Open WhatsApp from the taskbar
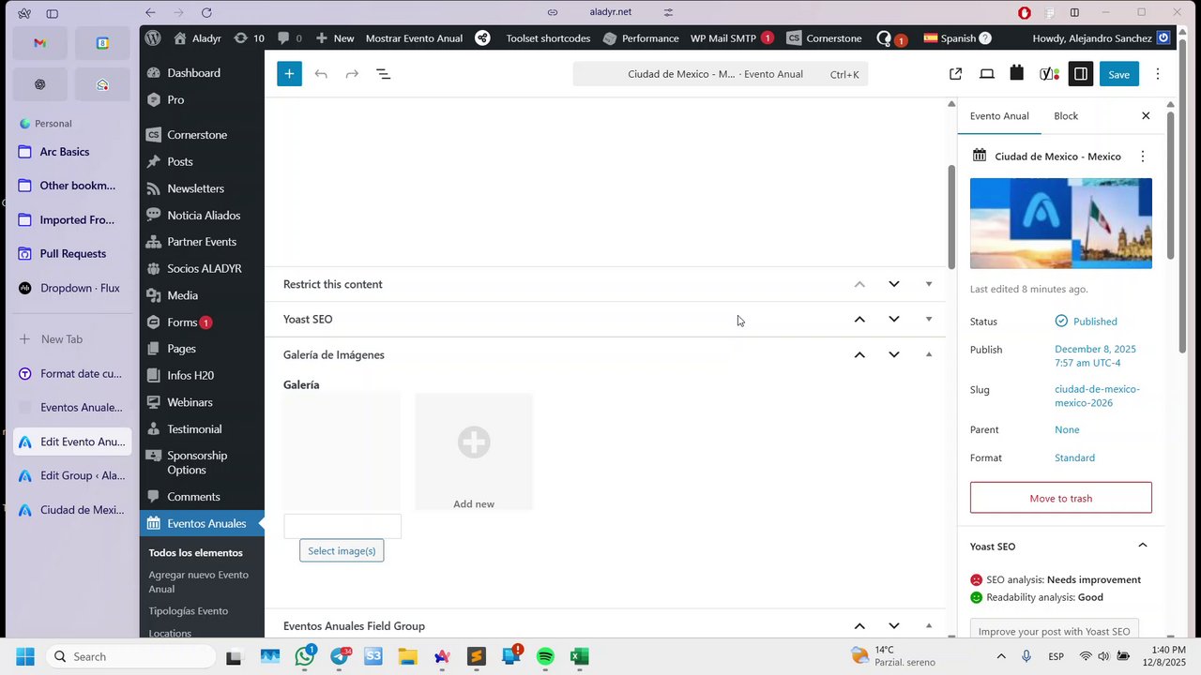This screenshot has width=1201, height=675. pos(305,656)
